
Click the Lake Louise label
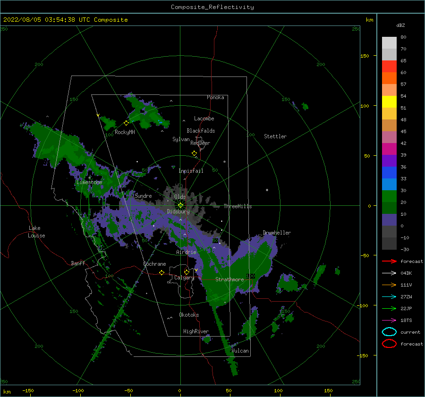click(36, 232)
